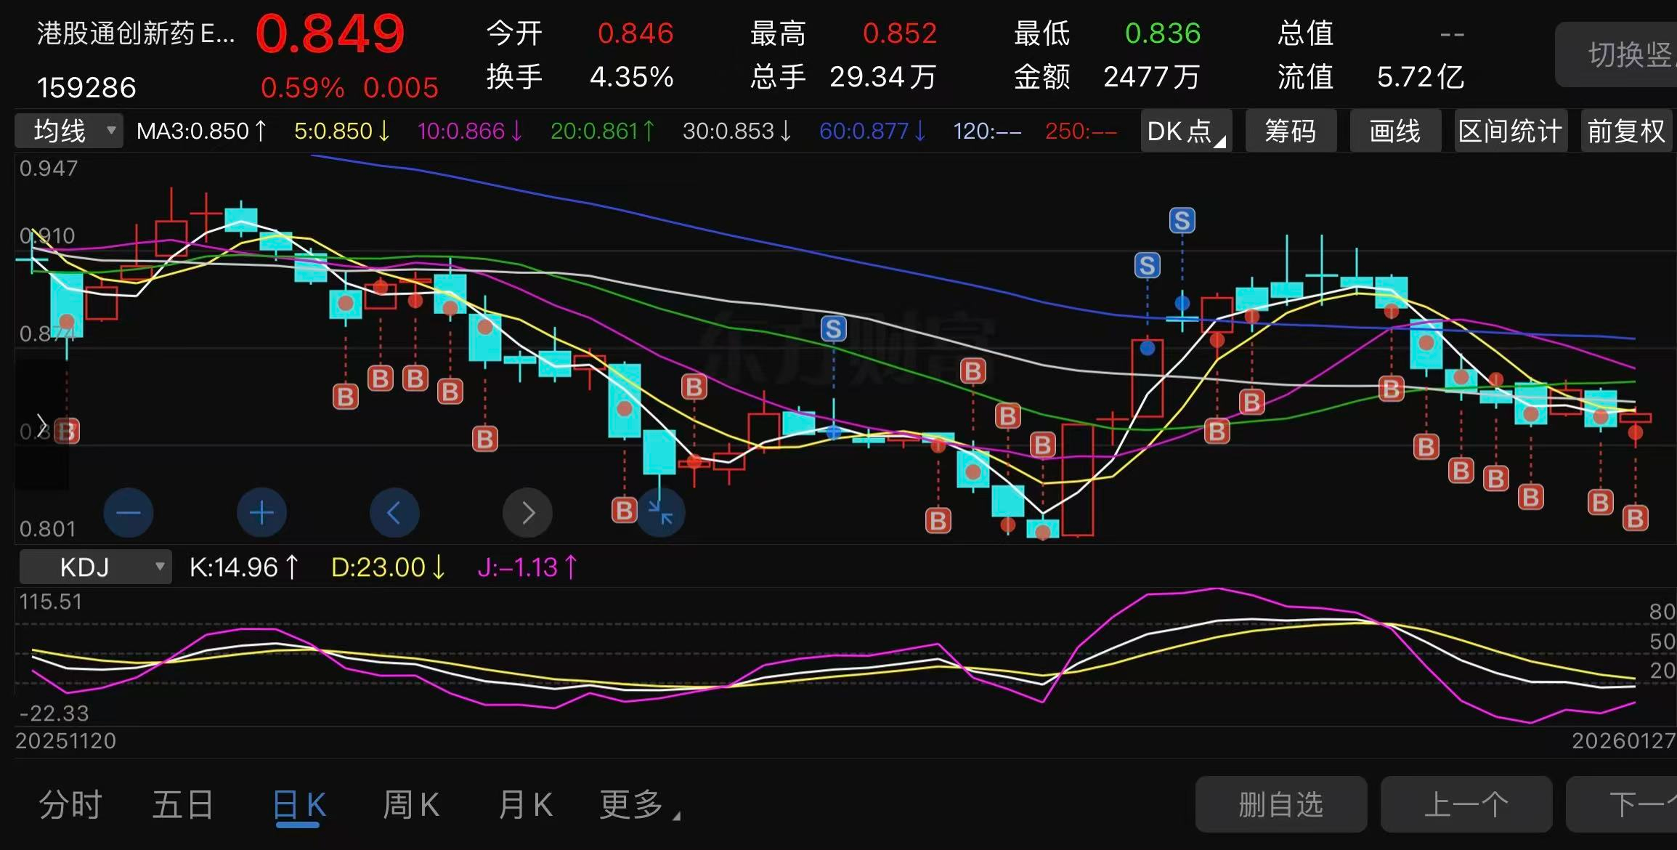Click the collapse arrows crosshair icon
1677x850 pixels.
coord(660,513)
